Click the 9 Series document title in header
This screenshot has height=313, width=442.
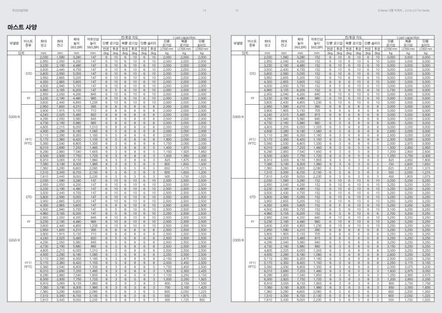click(407, 10)
